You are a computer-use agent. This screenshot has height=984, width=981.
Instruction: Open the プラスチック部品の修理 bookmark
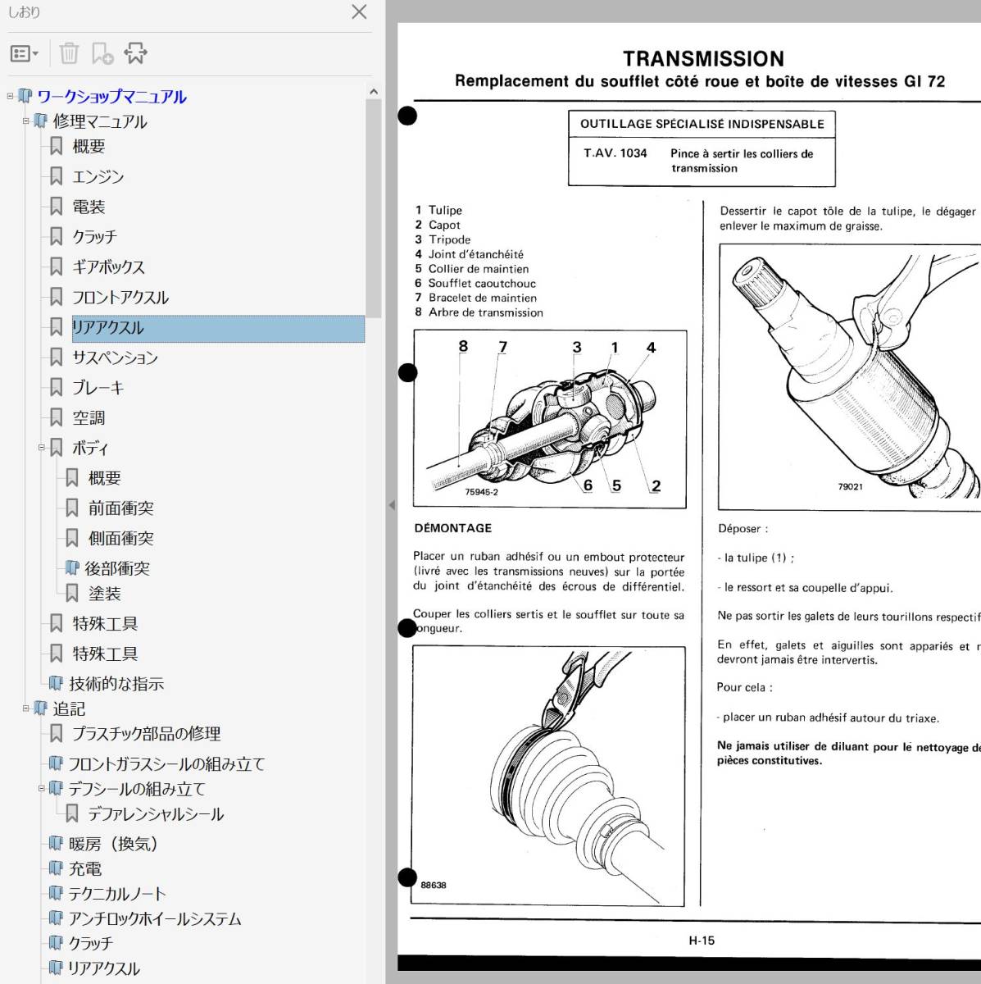click(147, 734)
